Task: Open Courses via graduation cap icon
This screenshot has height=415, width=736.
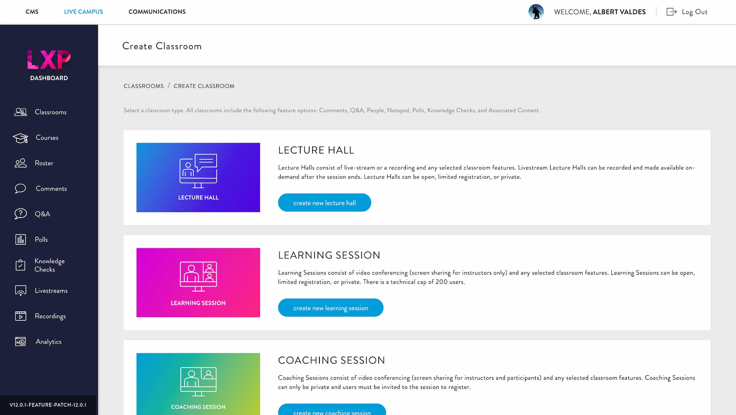Action: pyautogui.click(x=21, y=138)
